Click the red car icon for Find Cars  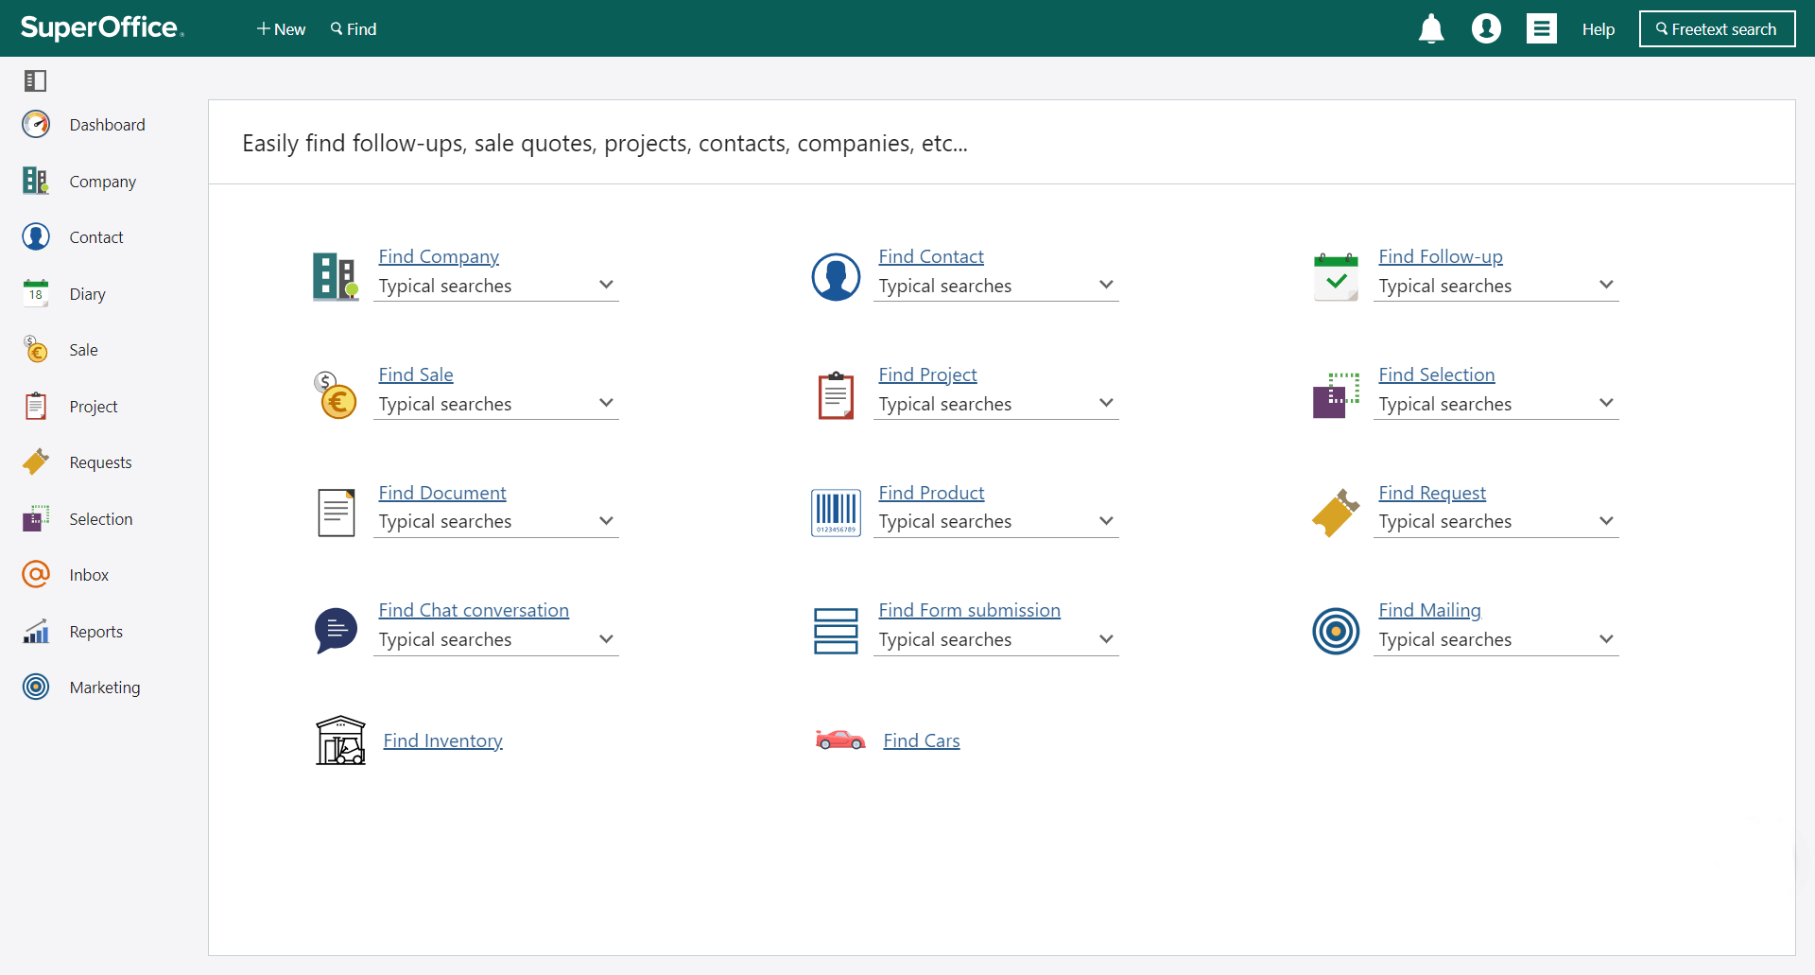[840, 740]
